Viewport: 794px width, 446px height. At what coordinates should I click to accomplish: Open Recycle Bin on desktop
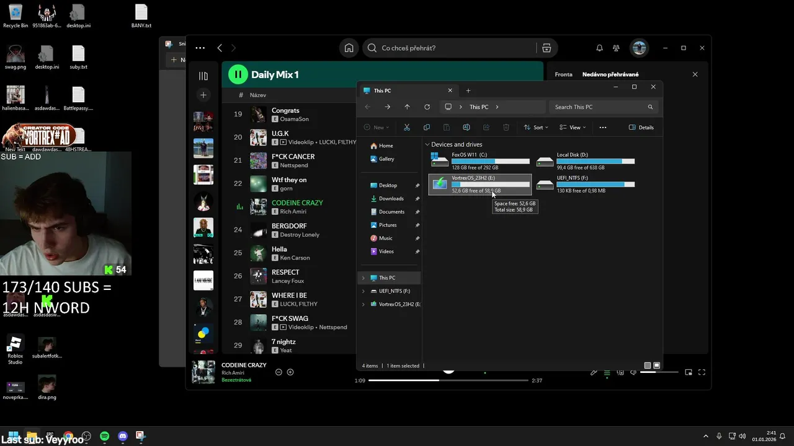pyautogui.click(x=16, y=16)
